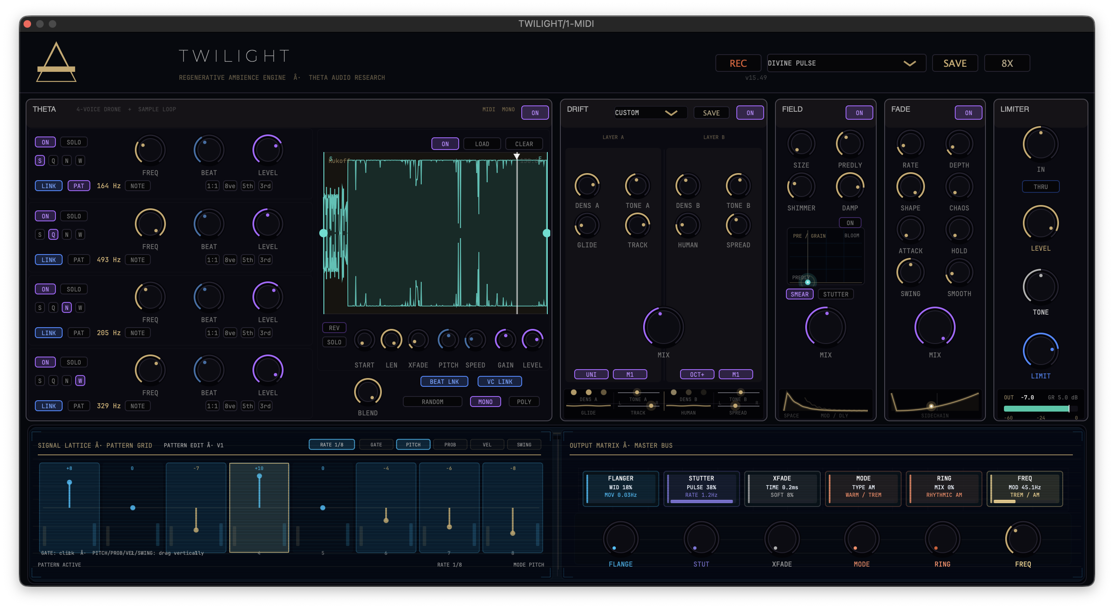Image resolution: width=1114 pixels, height=609 pixels.
Task: Select the SMEAR field mode
Action: (799, 294)
